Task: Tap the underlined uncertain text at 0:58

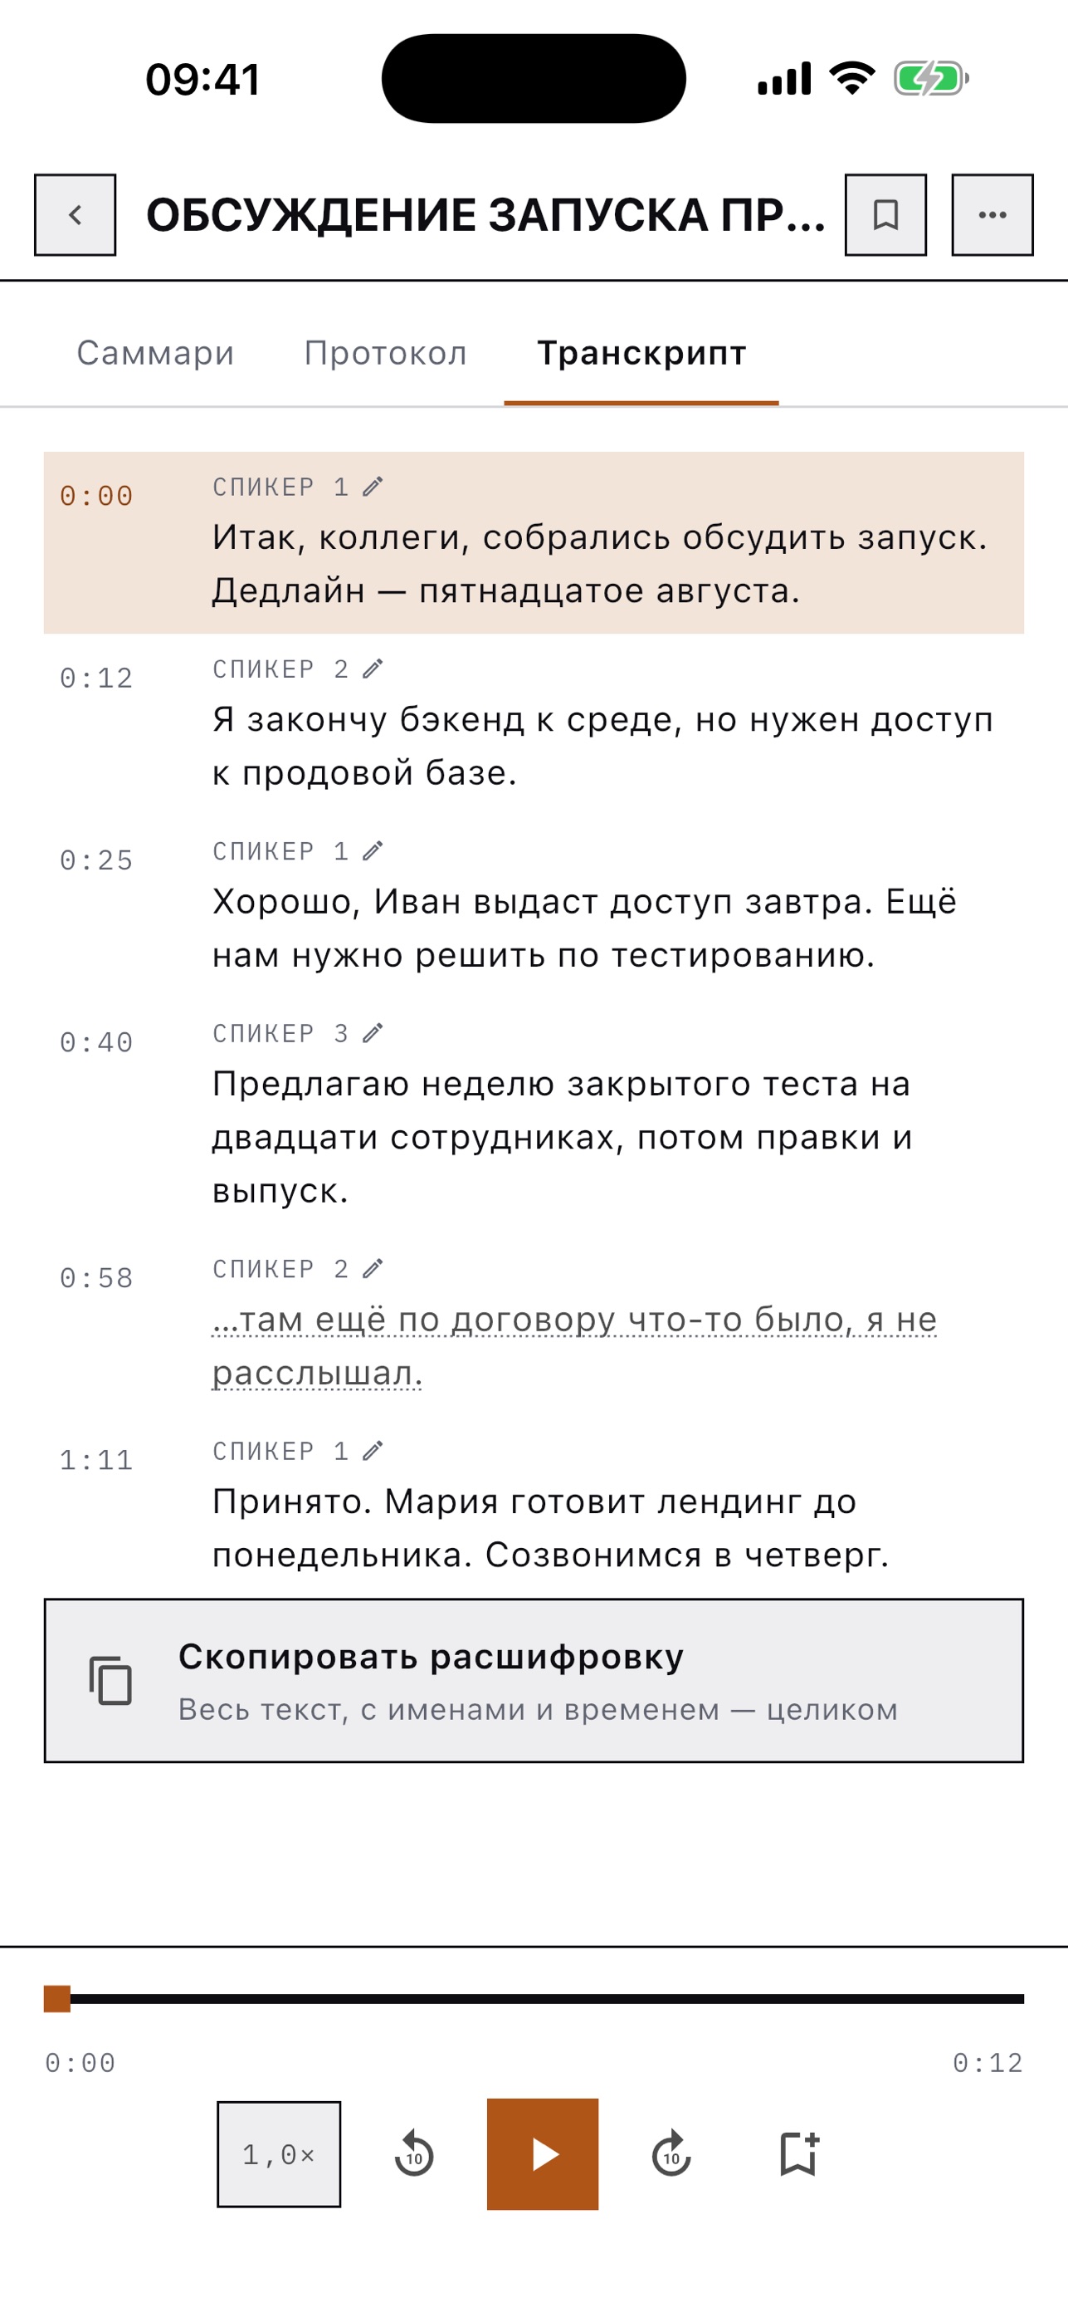Action: (x=574, y=1346)
